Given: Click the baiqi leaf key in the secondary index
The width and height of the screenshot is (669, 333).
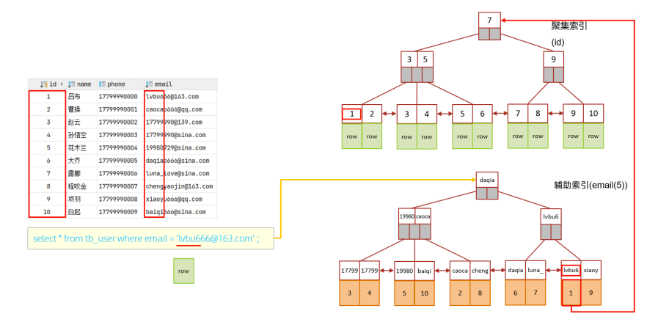Looking at the screenshot, I should pyautogui.click(x=424, y=271).
